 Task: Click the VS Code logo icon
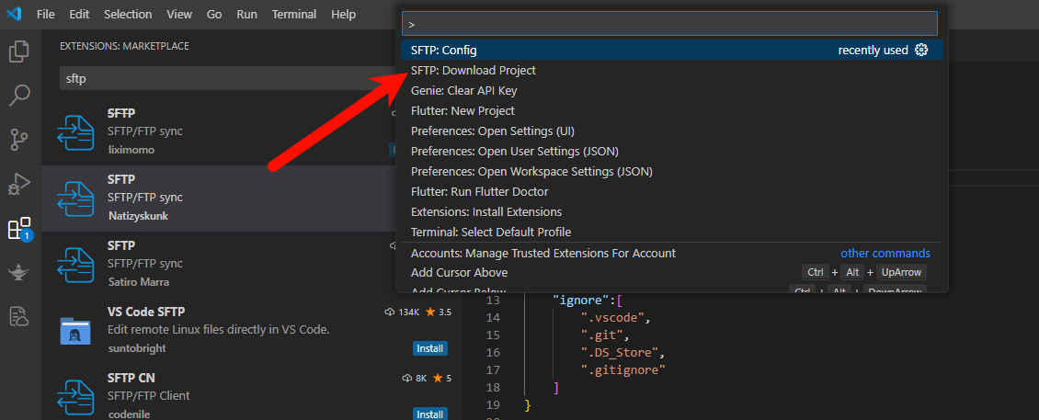pos(15,14)
